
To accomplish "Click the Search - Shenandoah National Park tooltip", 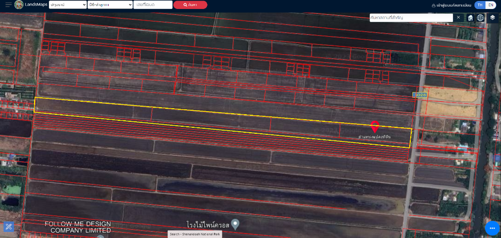I will point(194,234).
